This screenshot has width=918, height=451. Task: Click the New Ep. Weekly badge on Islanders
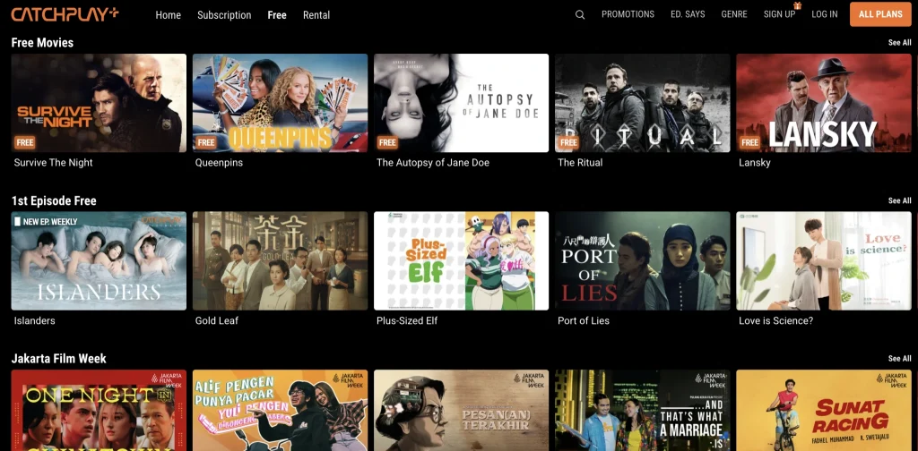pos(46,221)
